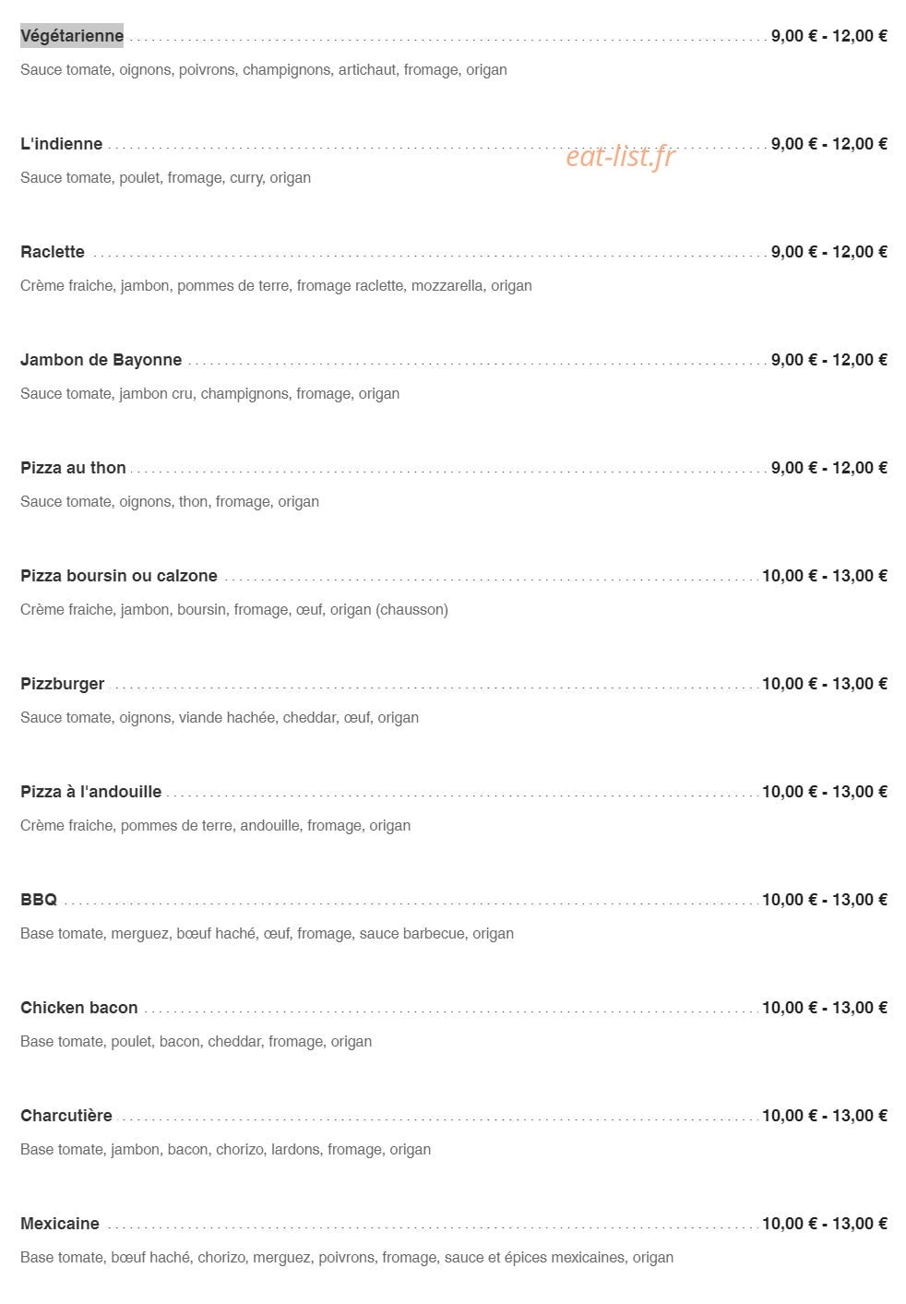Click the Raclette ingredients description
The height and width of the screenshot is (1304, 906).
coord(277,286)
